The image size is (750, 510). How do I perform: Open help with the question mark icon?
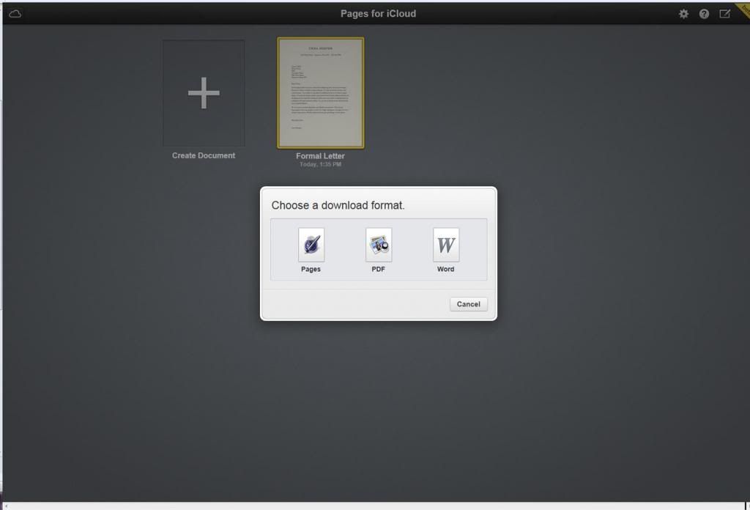(x=704, y=14)
